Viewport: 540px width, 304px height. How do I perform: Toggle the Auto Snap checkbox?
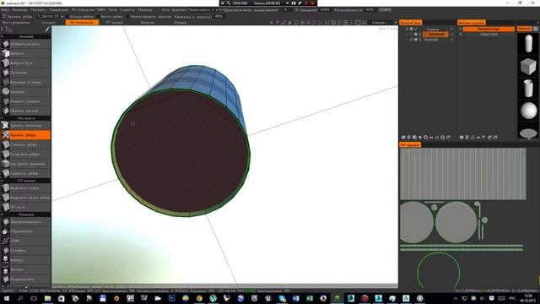pos(159,10)
